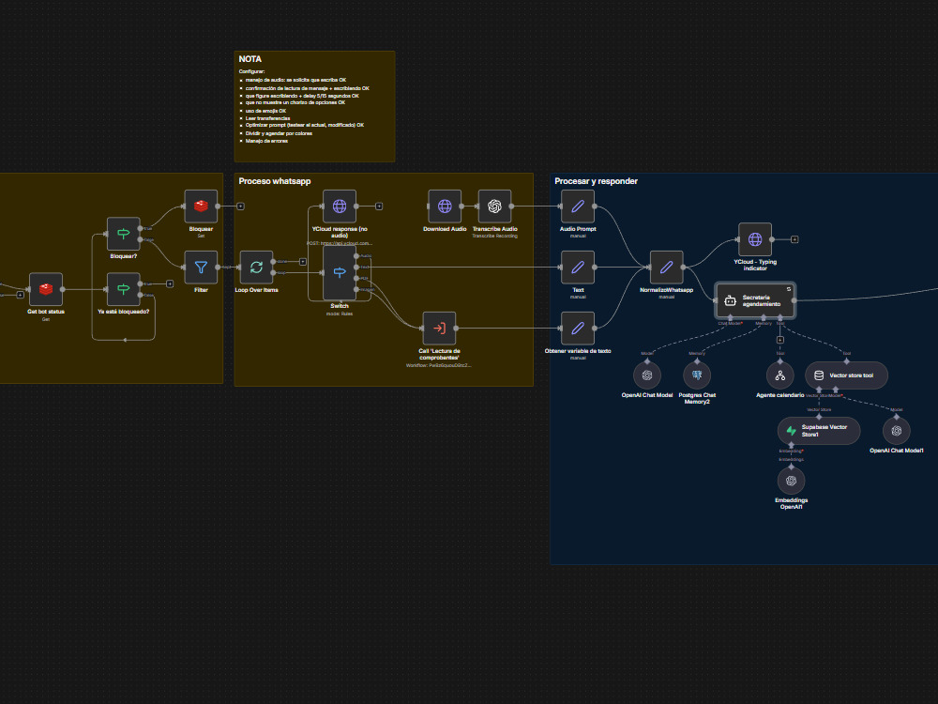Open the Postgres Chat Memory2 sub-node
Image resolution: width=938 pixels, height=704 pixels.
(697, 375)
